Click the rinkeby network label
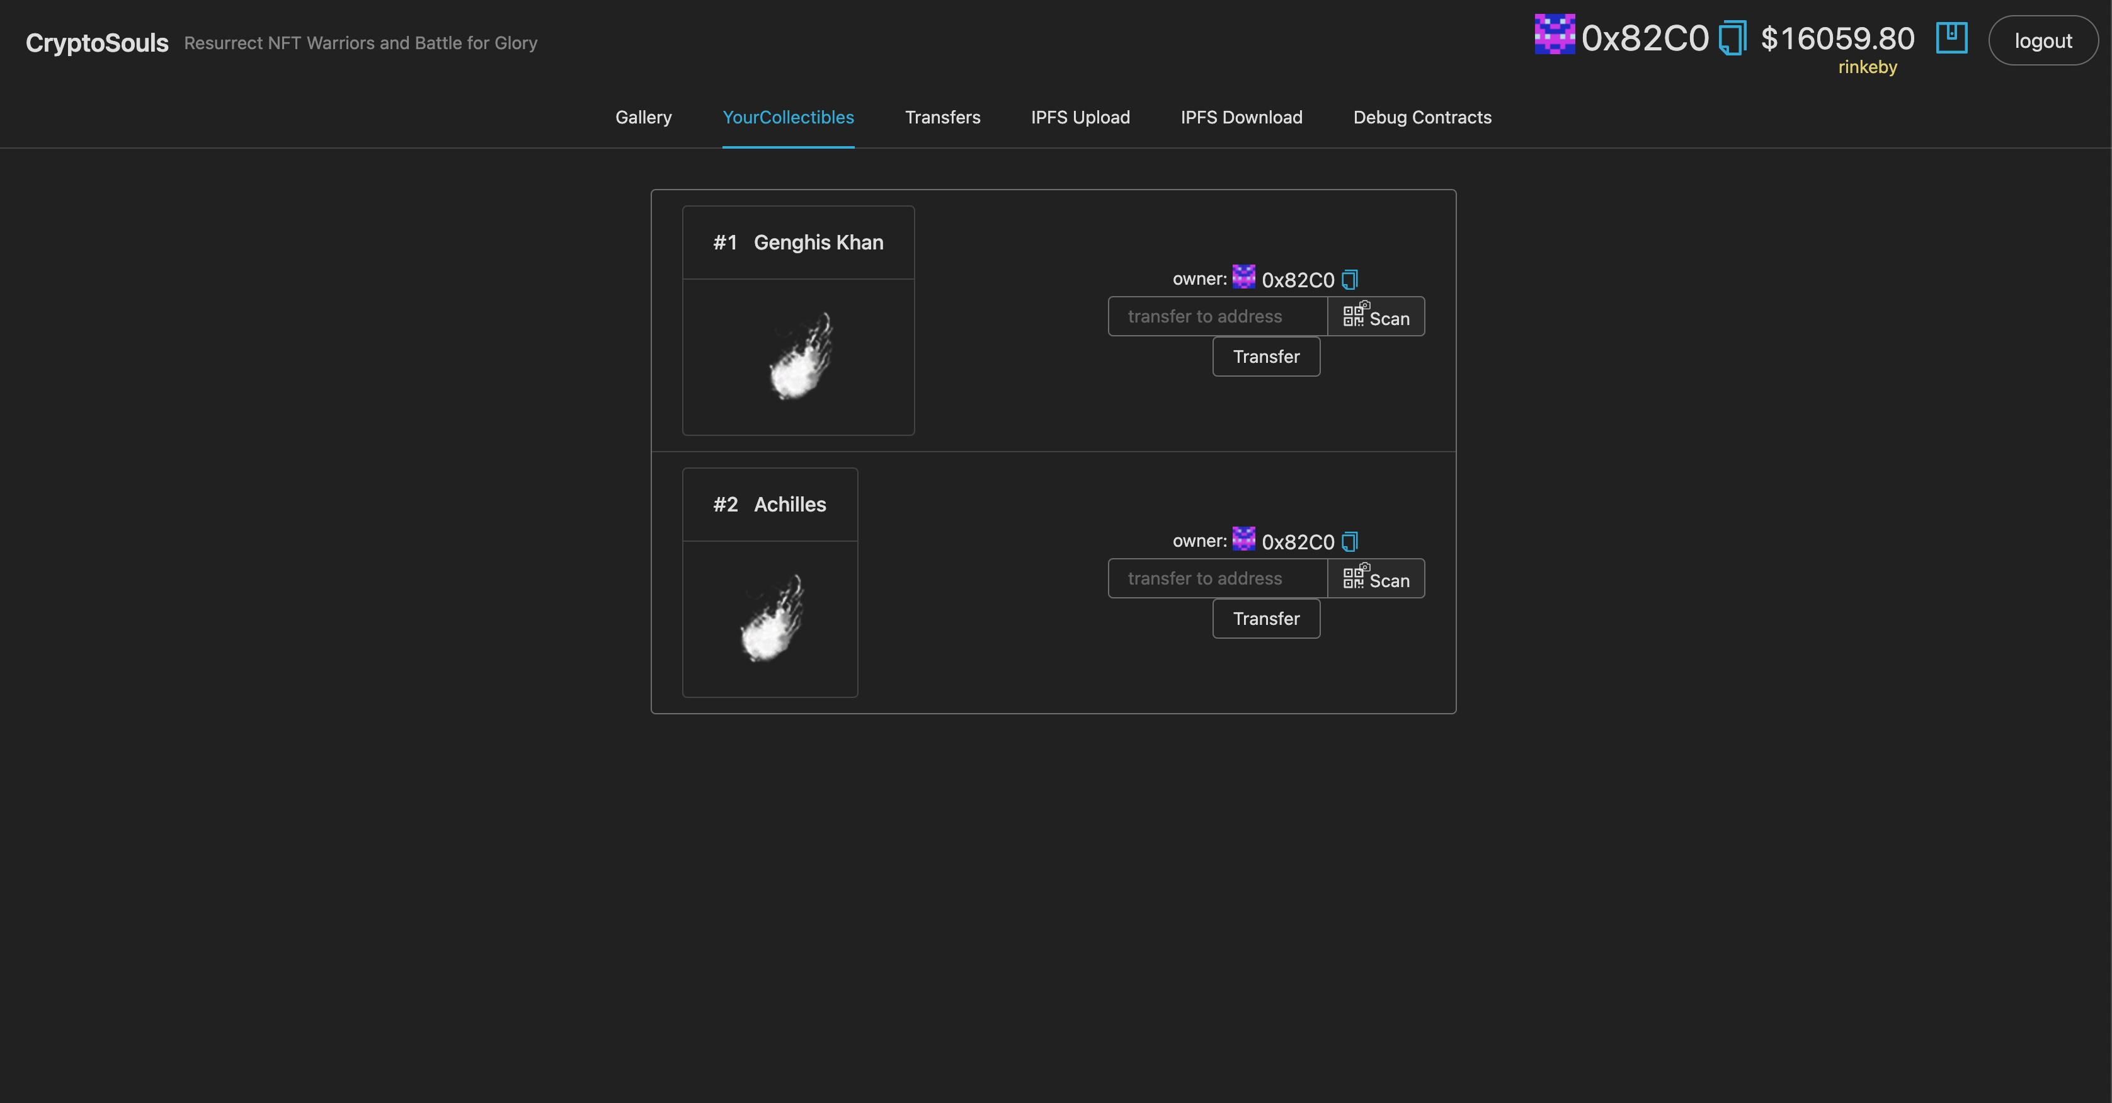This screenshot has width=2112, height=1103. point(1867,67)
